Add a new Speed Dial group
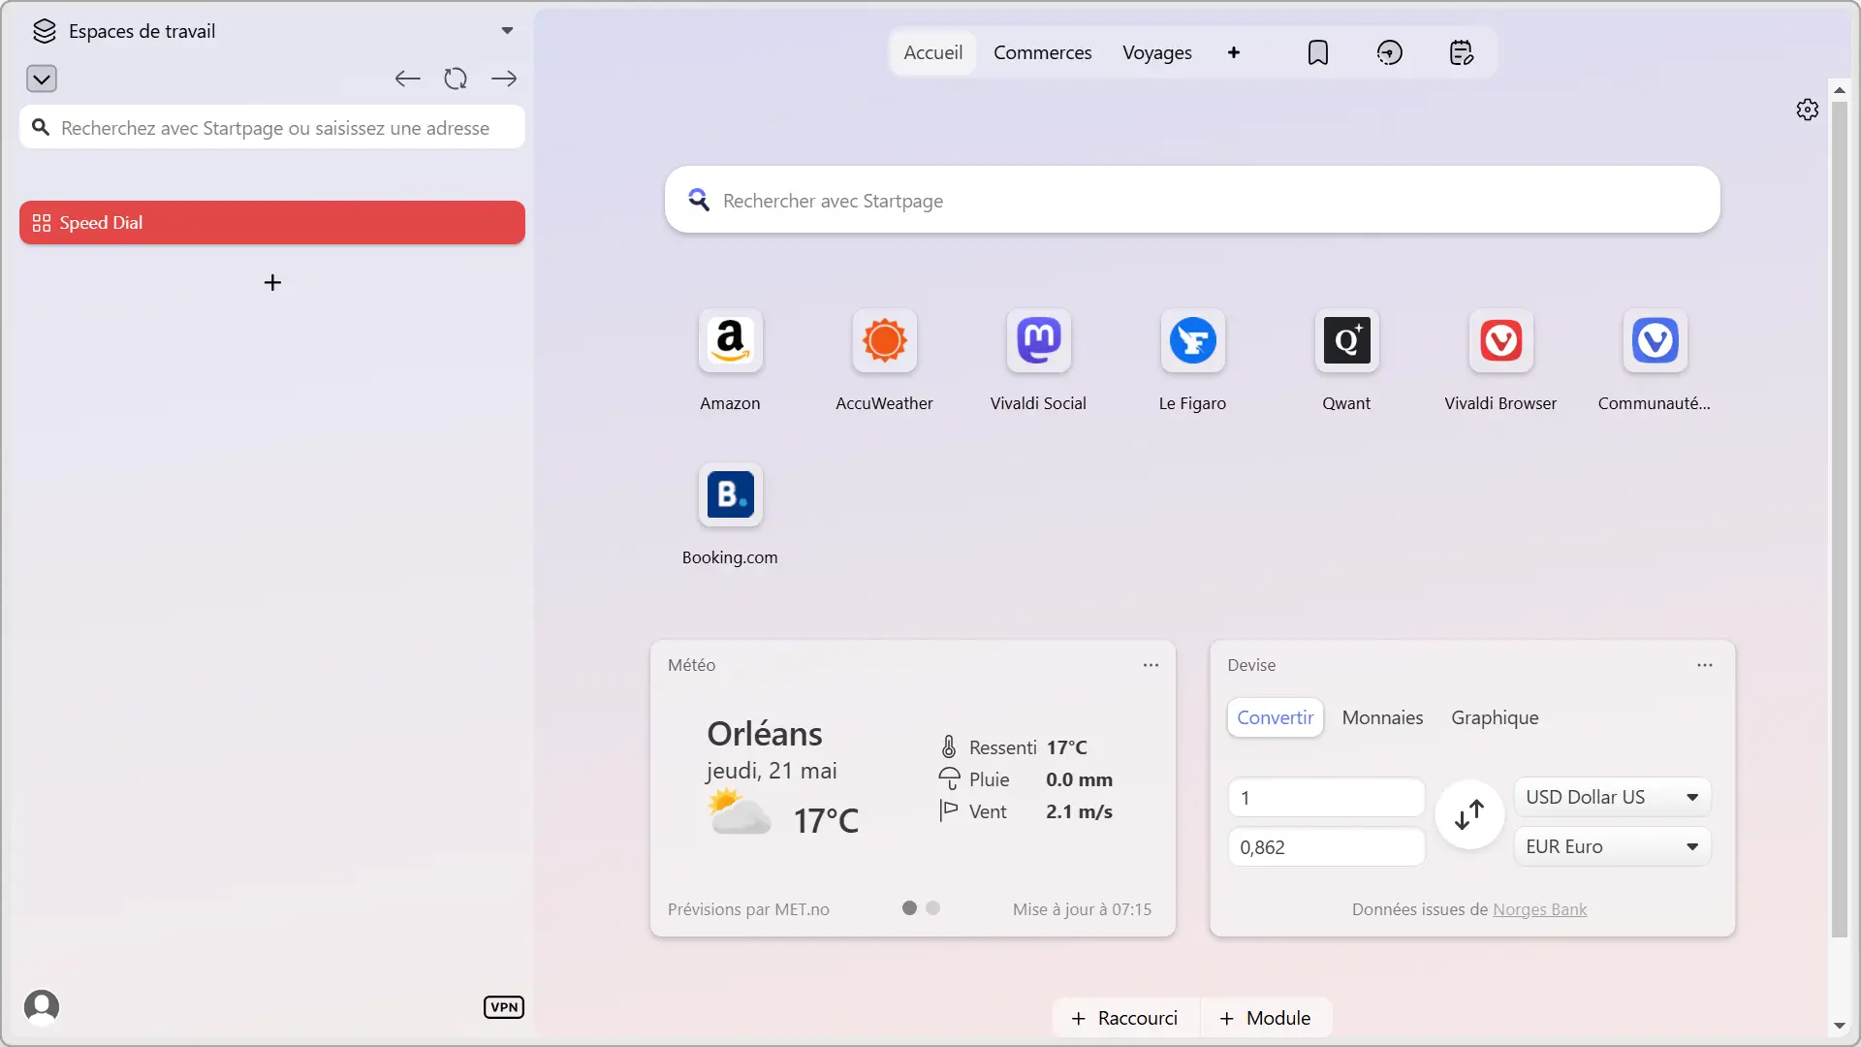The width and height of the screenshot is (1861, 1047). [x=1234, y=52]
